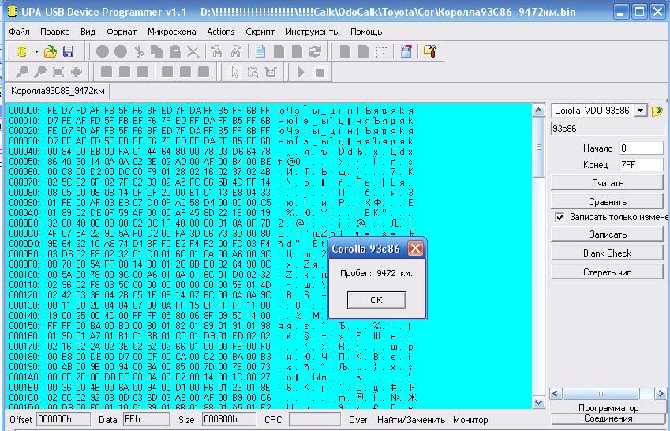The width and height of the screenshot is (670, 431).
Task: Click the refresh arrows icon
Action: coord(315,52)
